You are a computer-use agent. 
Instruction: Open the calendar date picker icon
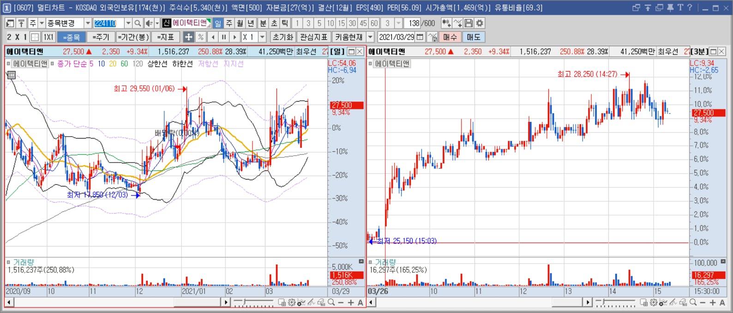coord(420,37)
